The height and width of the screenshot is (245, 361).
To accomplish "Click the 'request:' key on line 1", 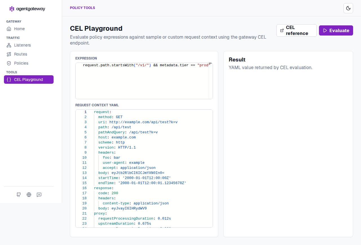I will coord(102,112).
